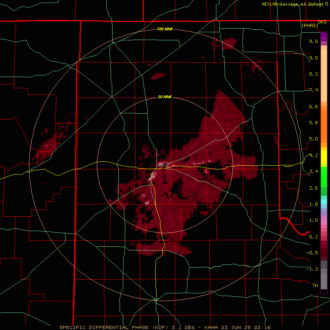Click the [PHAS] units label

tap(310, 25)
